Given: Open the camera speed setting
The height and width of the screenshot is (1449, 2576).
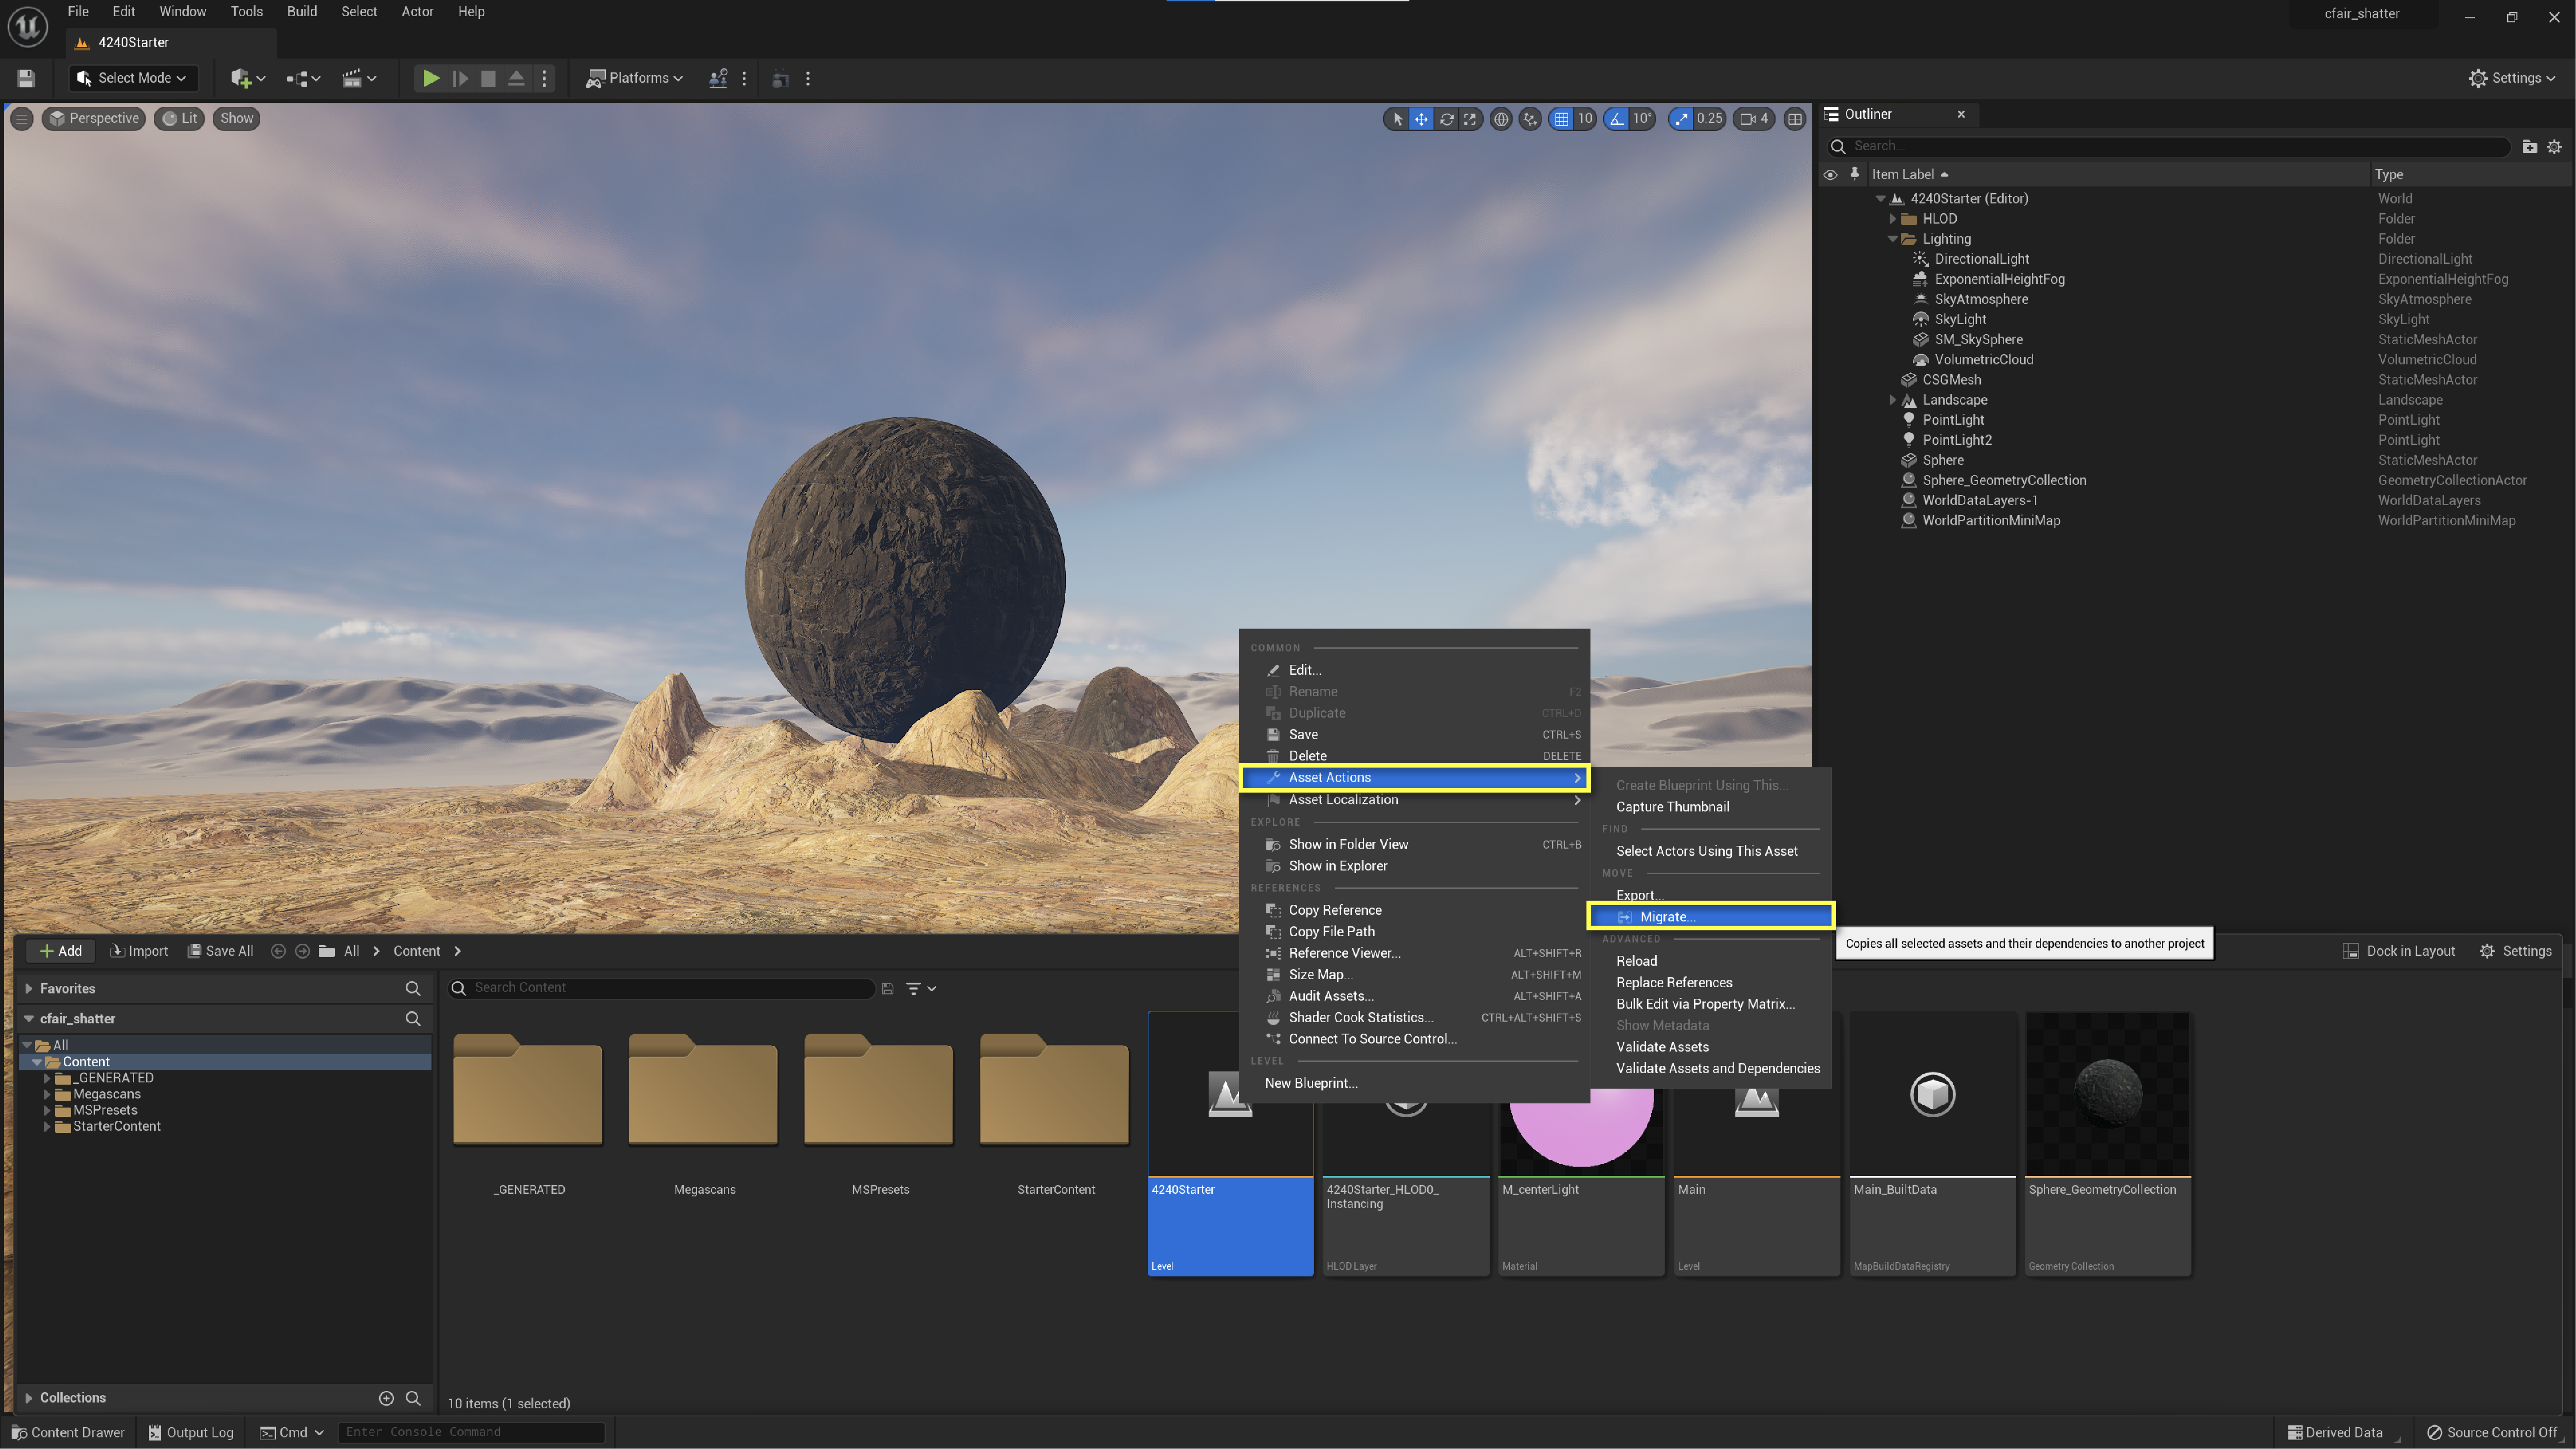Looking at the screenshot, I should (x=1754, y=119).
